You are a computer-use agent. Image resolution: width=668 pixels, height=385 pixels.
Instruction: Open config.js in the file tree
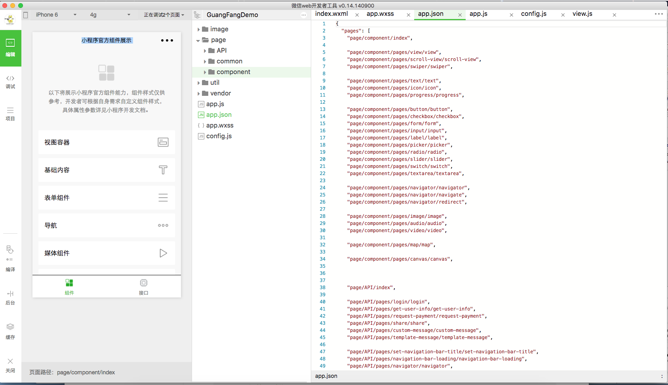point(219,136)
